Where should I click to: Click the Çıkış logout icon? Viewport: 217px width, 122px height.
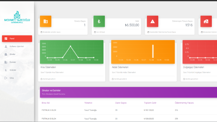6,78
